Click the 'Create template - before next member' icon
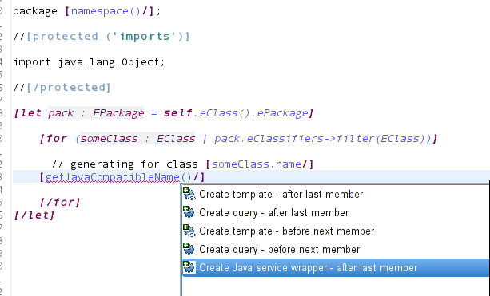Screen dimensions: 490x296 point(189,231)
